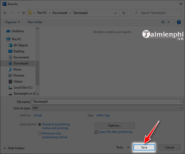Viewport: 185px width, 154px height.
Task: Select OneDrive in navigation pane
Action: 18,31
